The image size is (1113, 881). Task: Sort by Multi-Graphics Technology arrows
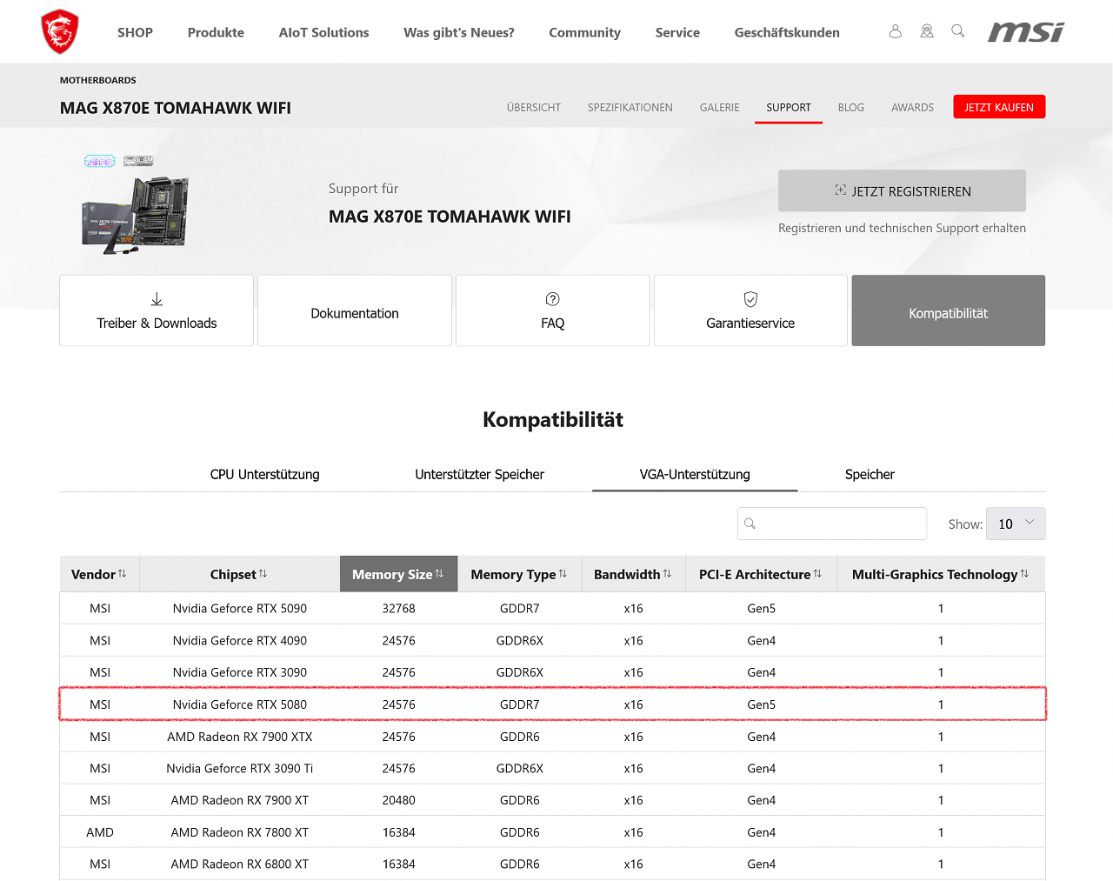point(1025,574)
